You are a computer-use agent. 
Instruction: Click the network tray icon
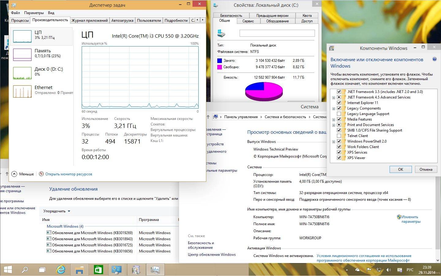379,270
